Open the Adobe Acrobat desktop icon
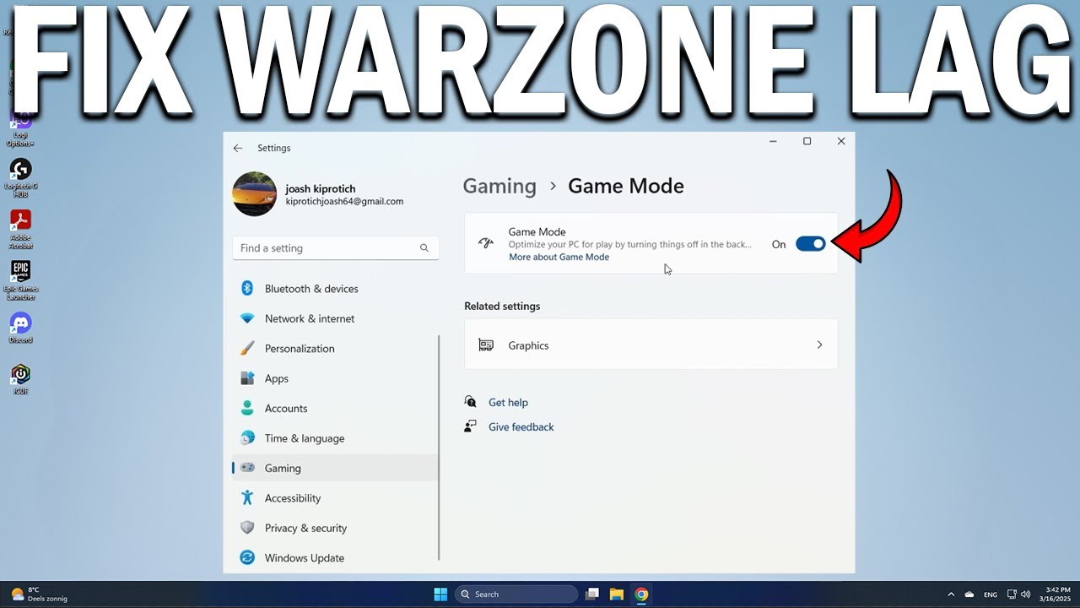The image size is (1080, 608). click(x=20, y=228)
